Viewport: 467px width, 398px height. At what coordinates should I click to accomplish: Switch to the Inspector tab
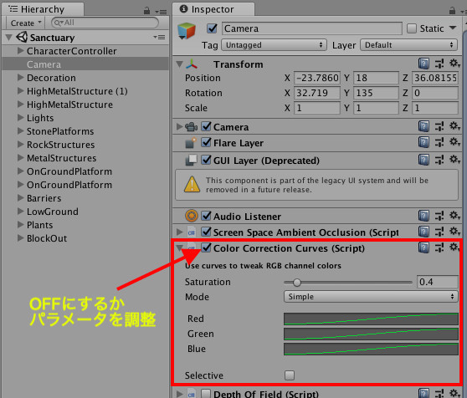[x=213, y=9]
